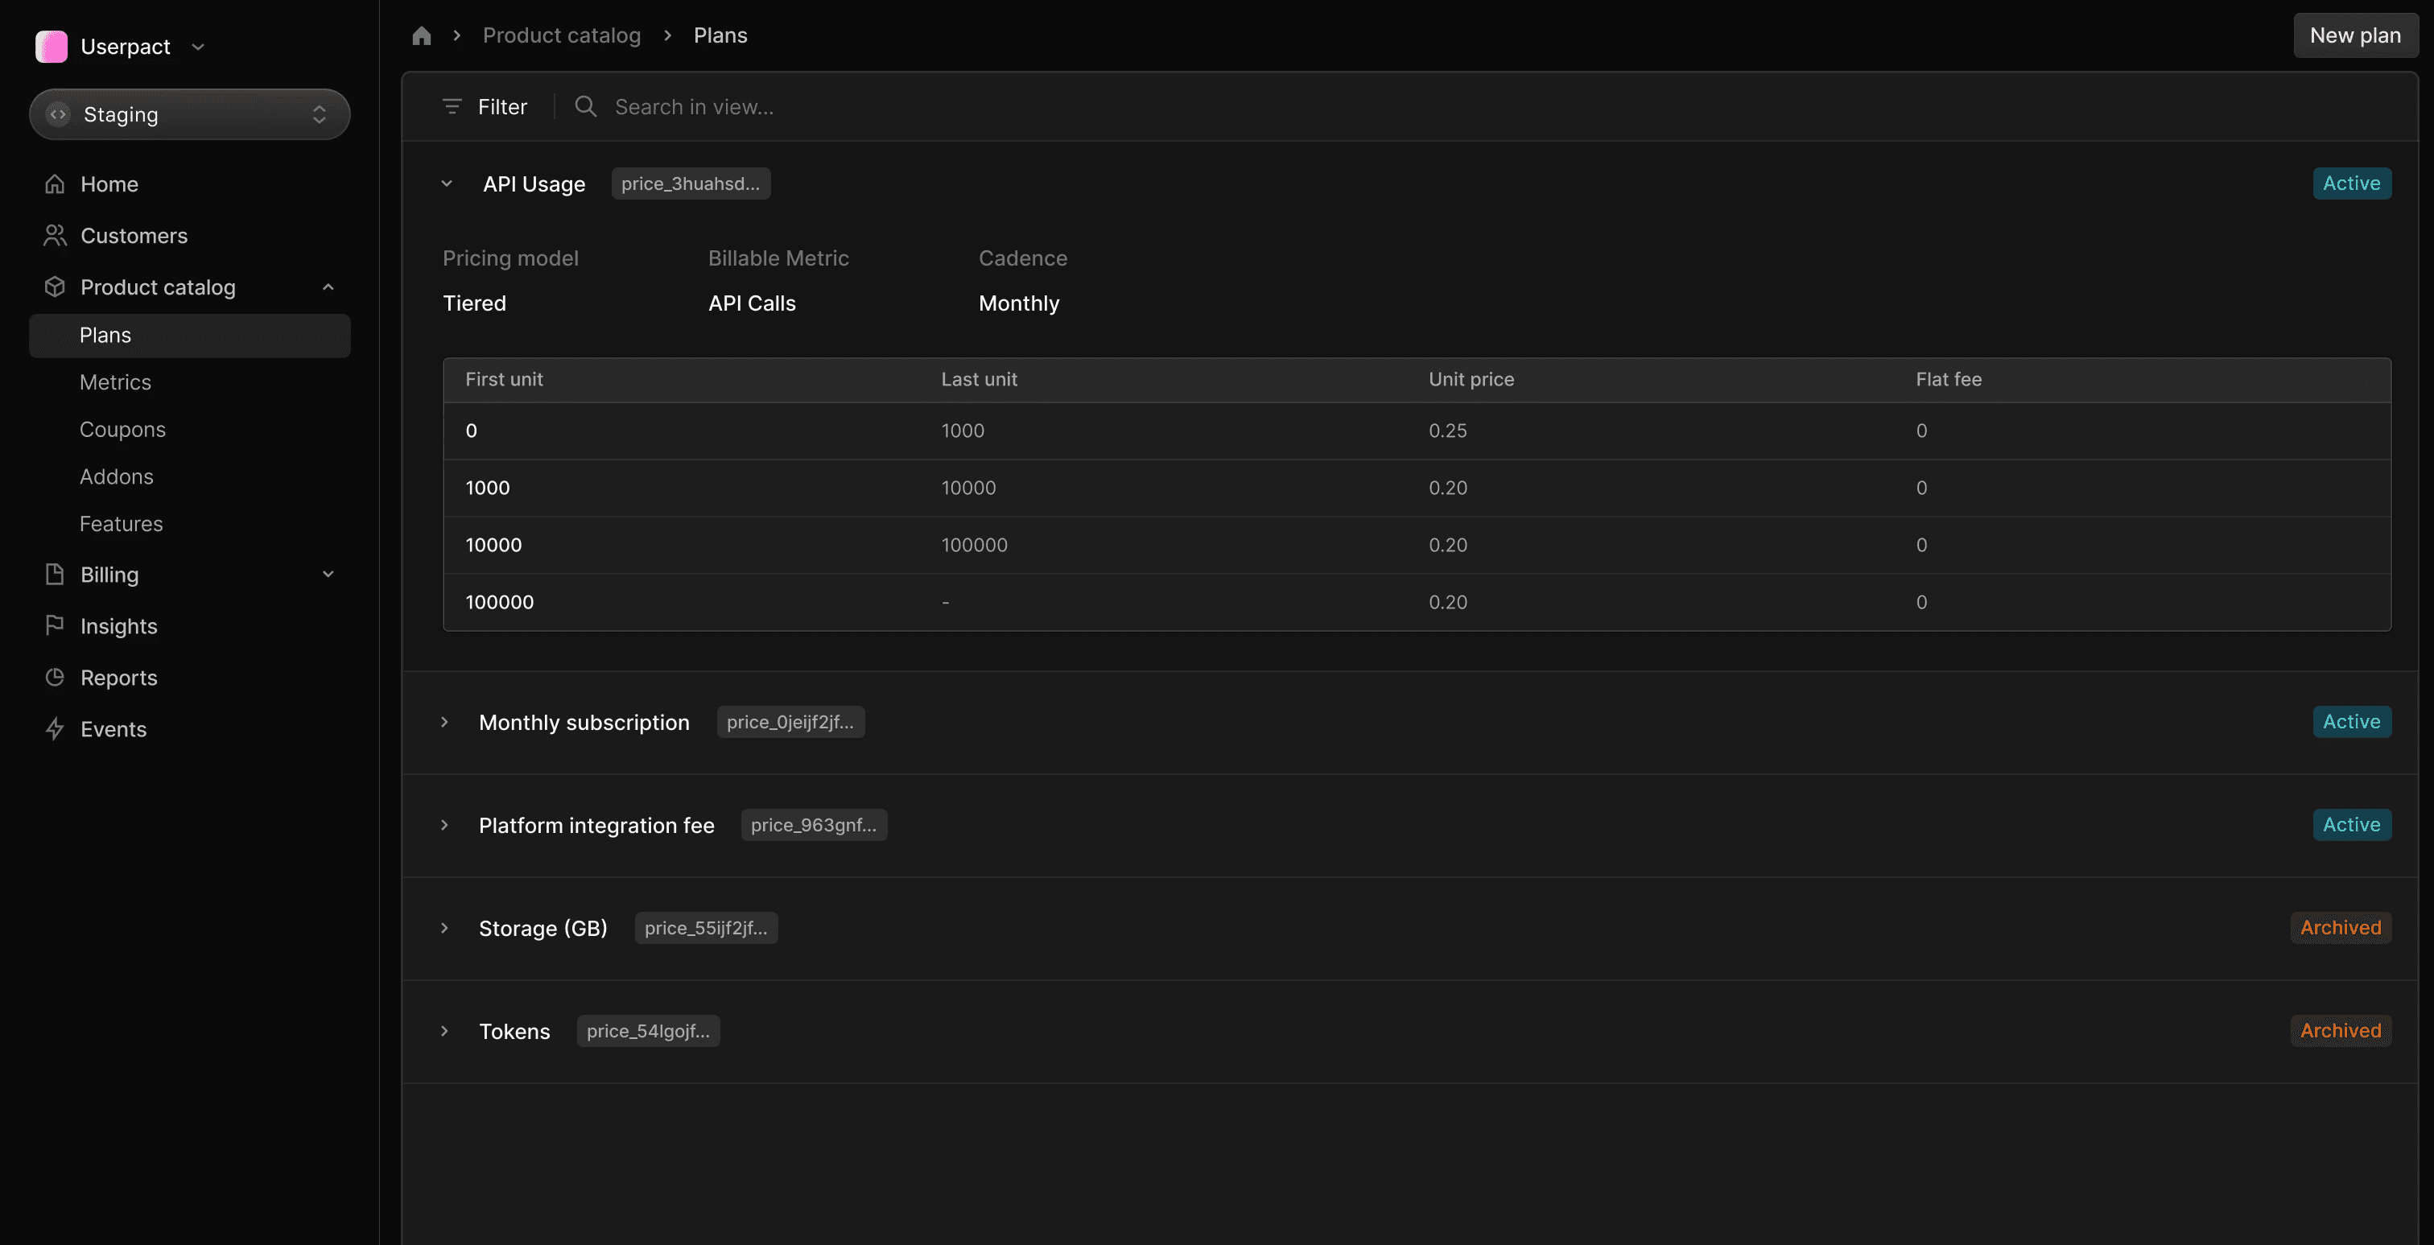Click Product catalog breadcrumb link
This screenshot has height=1245, width=2434.
point(561,36)
